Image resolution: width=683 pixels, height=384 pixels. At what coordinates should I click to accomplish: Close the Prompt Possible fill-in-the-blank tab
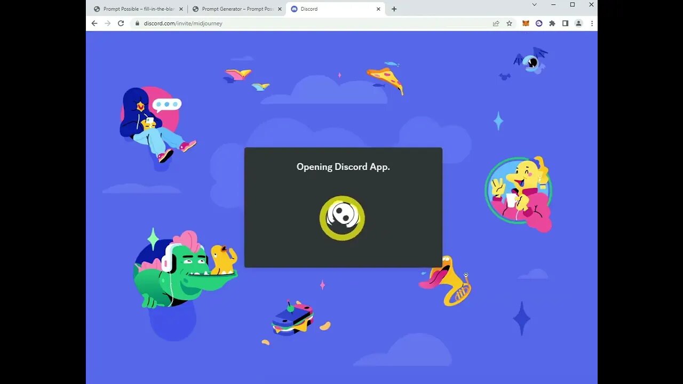coord(181,9)
